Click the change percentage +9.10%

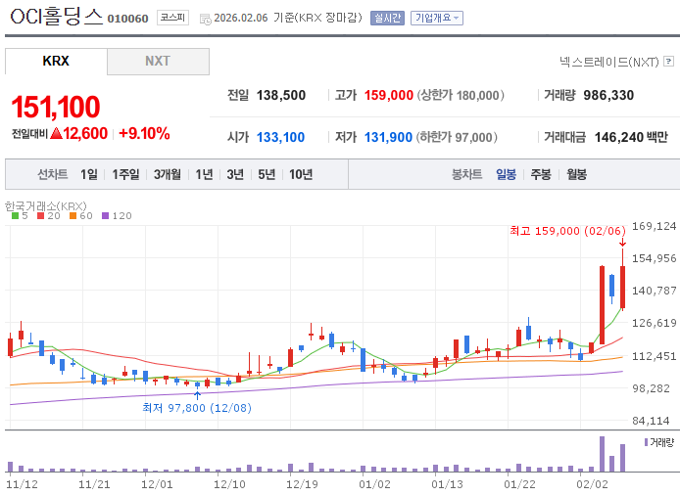click(144, 133)
